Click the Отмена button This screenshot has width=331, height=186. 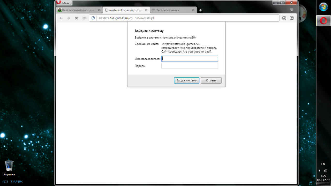[x=211, y=80]
